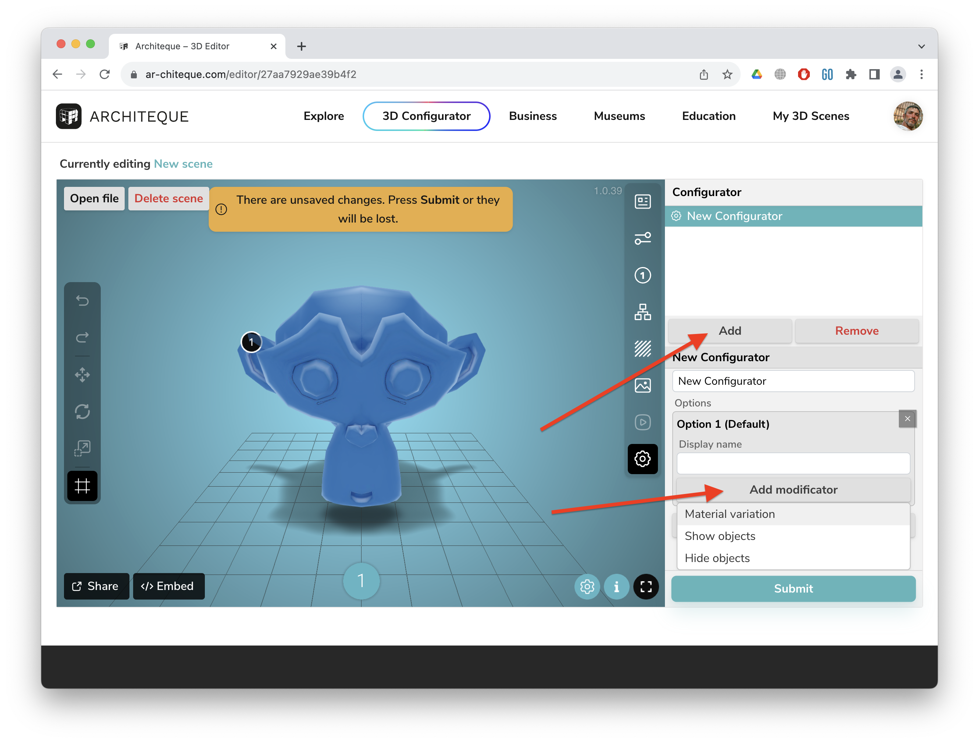
Task: Toggle the info button in viewer
Action: pos(616,587)
